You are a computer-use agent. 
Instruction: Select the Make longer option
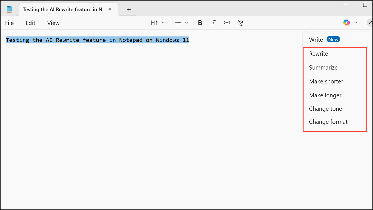coord(325,95)
